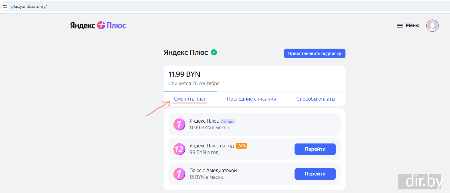Viewport: 450px width, 193px height.
Task: Click the green verified checkmark badge
Action: (x=214, y=52)
